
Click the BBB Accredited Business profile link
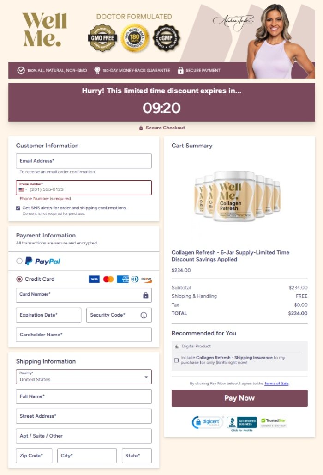242,421
